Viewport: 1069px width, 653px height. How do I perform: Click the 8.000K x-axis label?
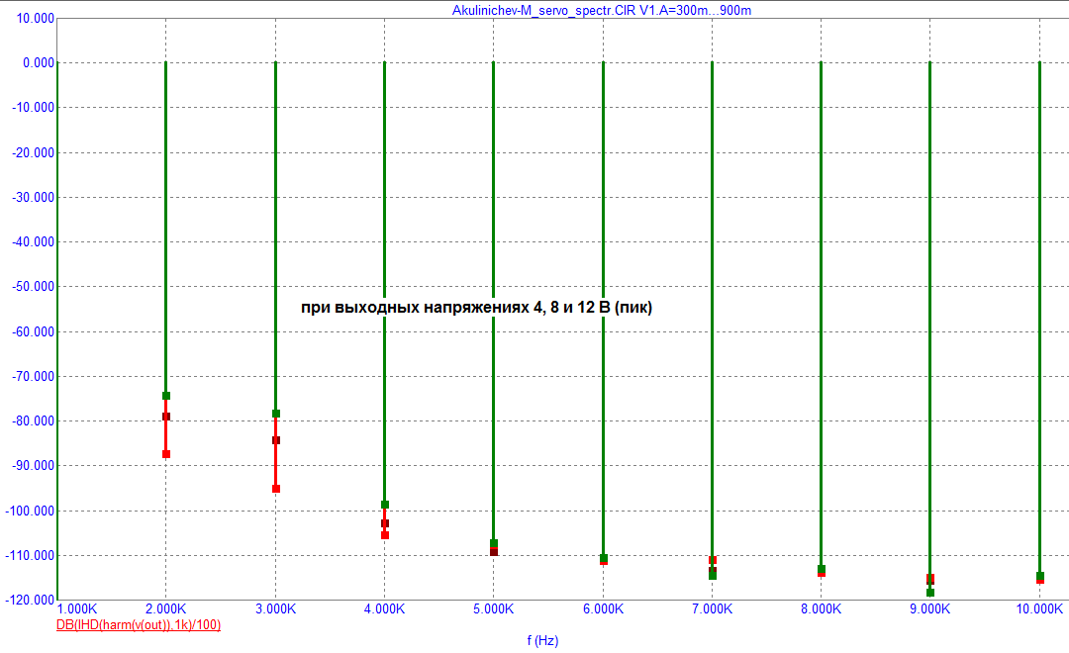(x=822, y=608)
